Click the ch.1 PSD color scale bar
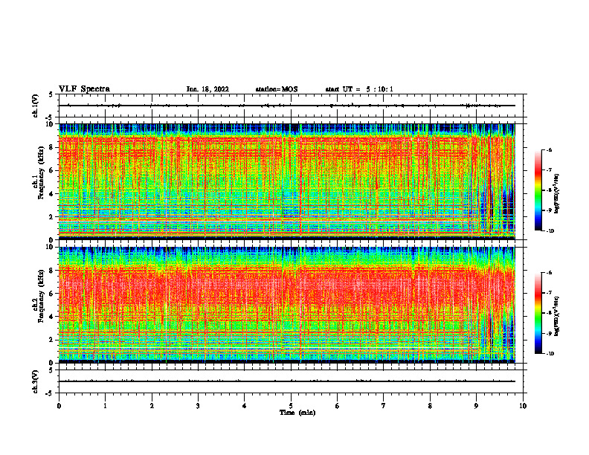Screen dimensions: 589x455 (x=538, y=190)
